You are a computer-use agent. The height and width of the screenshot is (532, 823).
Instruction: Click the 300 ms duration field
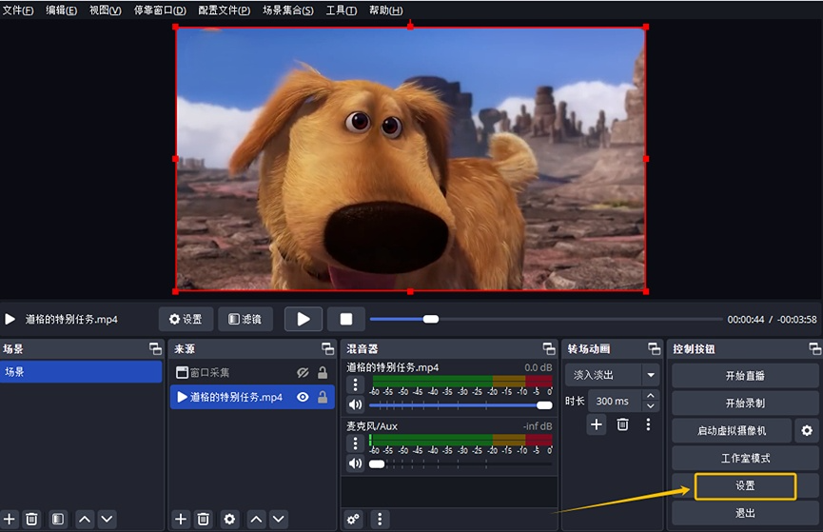click(x=615, y=401)
